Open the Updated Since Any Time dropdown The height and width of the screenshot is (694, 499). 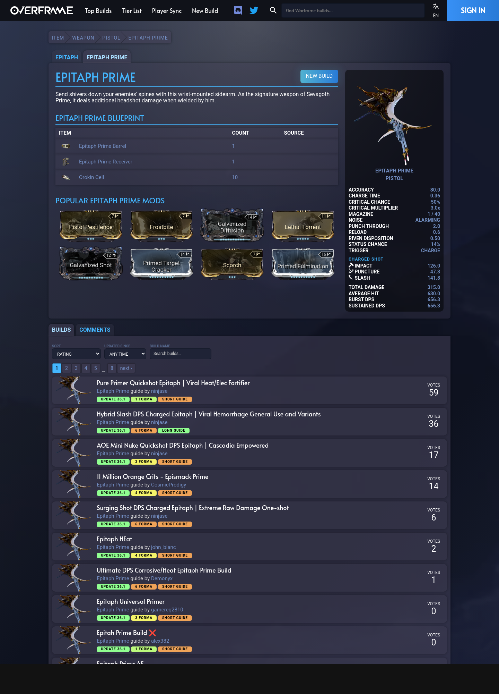point(125,354)
